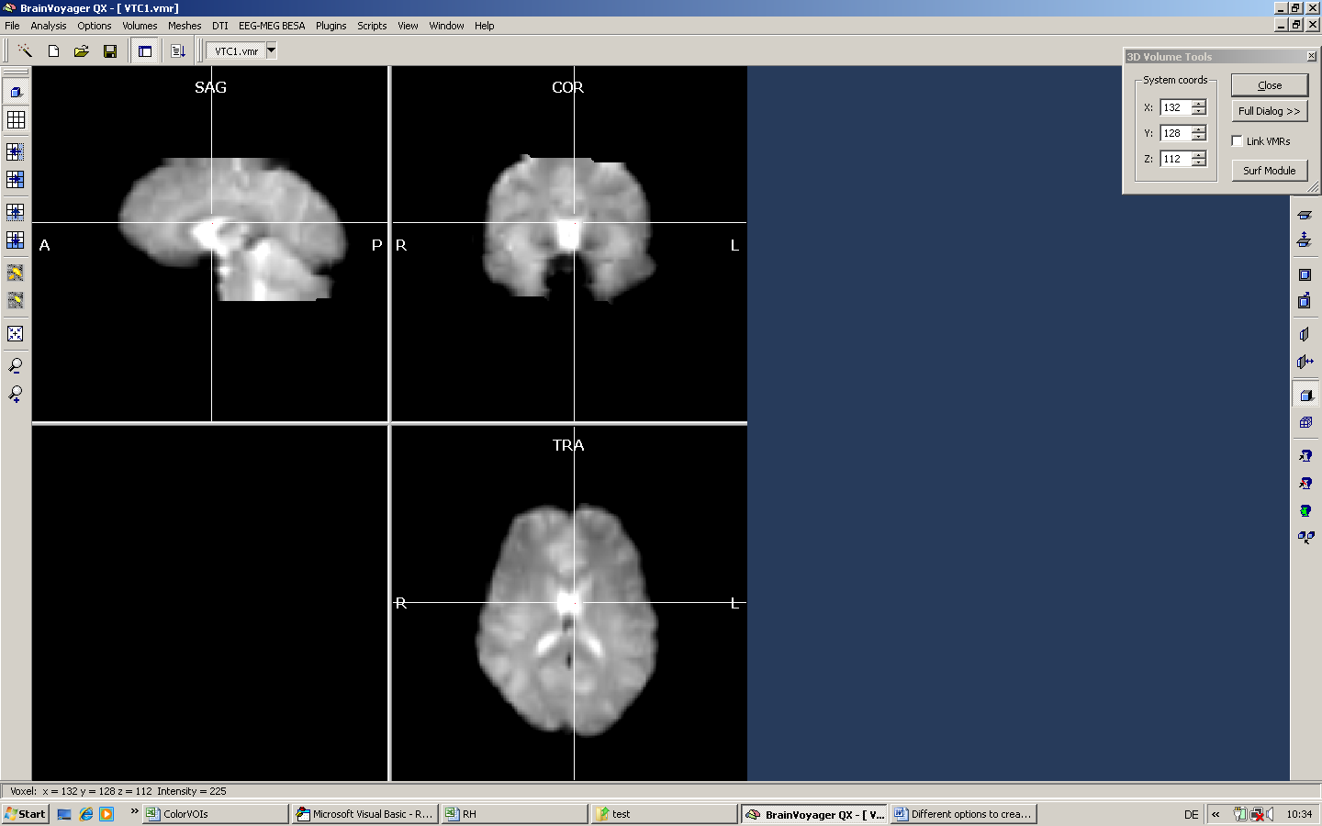Open the DTI menu
Screen dimensions: 1322x826
tap(220, 26)
